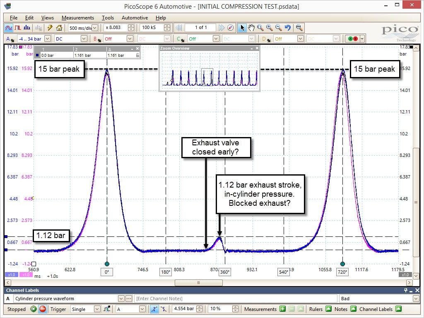Open the 500 ms/div timebase dropdown

95,28
